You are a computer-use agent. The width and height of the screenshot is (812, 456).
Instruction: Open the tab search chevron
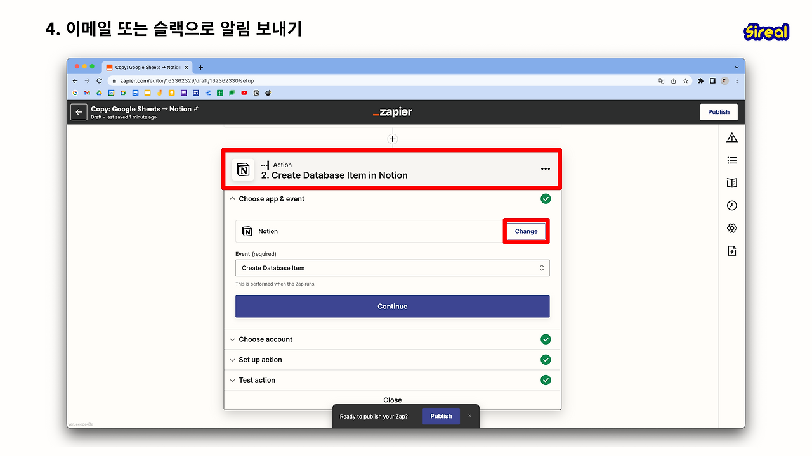point(737,68)
